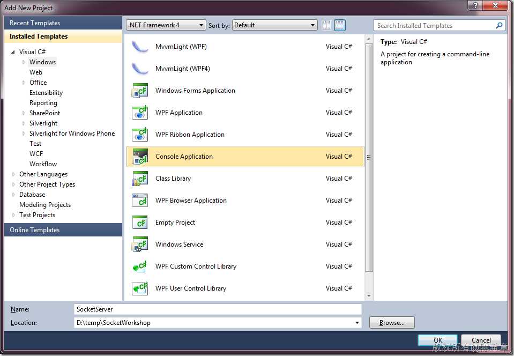Select the Windows Service template name
The height and width of the screenshot is (356, 514).
pos(179,244)
